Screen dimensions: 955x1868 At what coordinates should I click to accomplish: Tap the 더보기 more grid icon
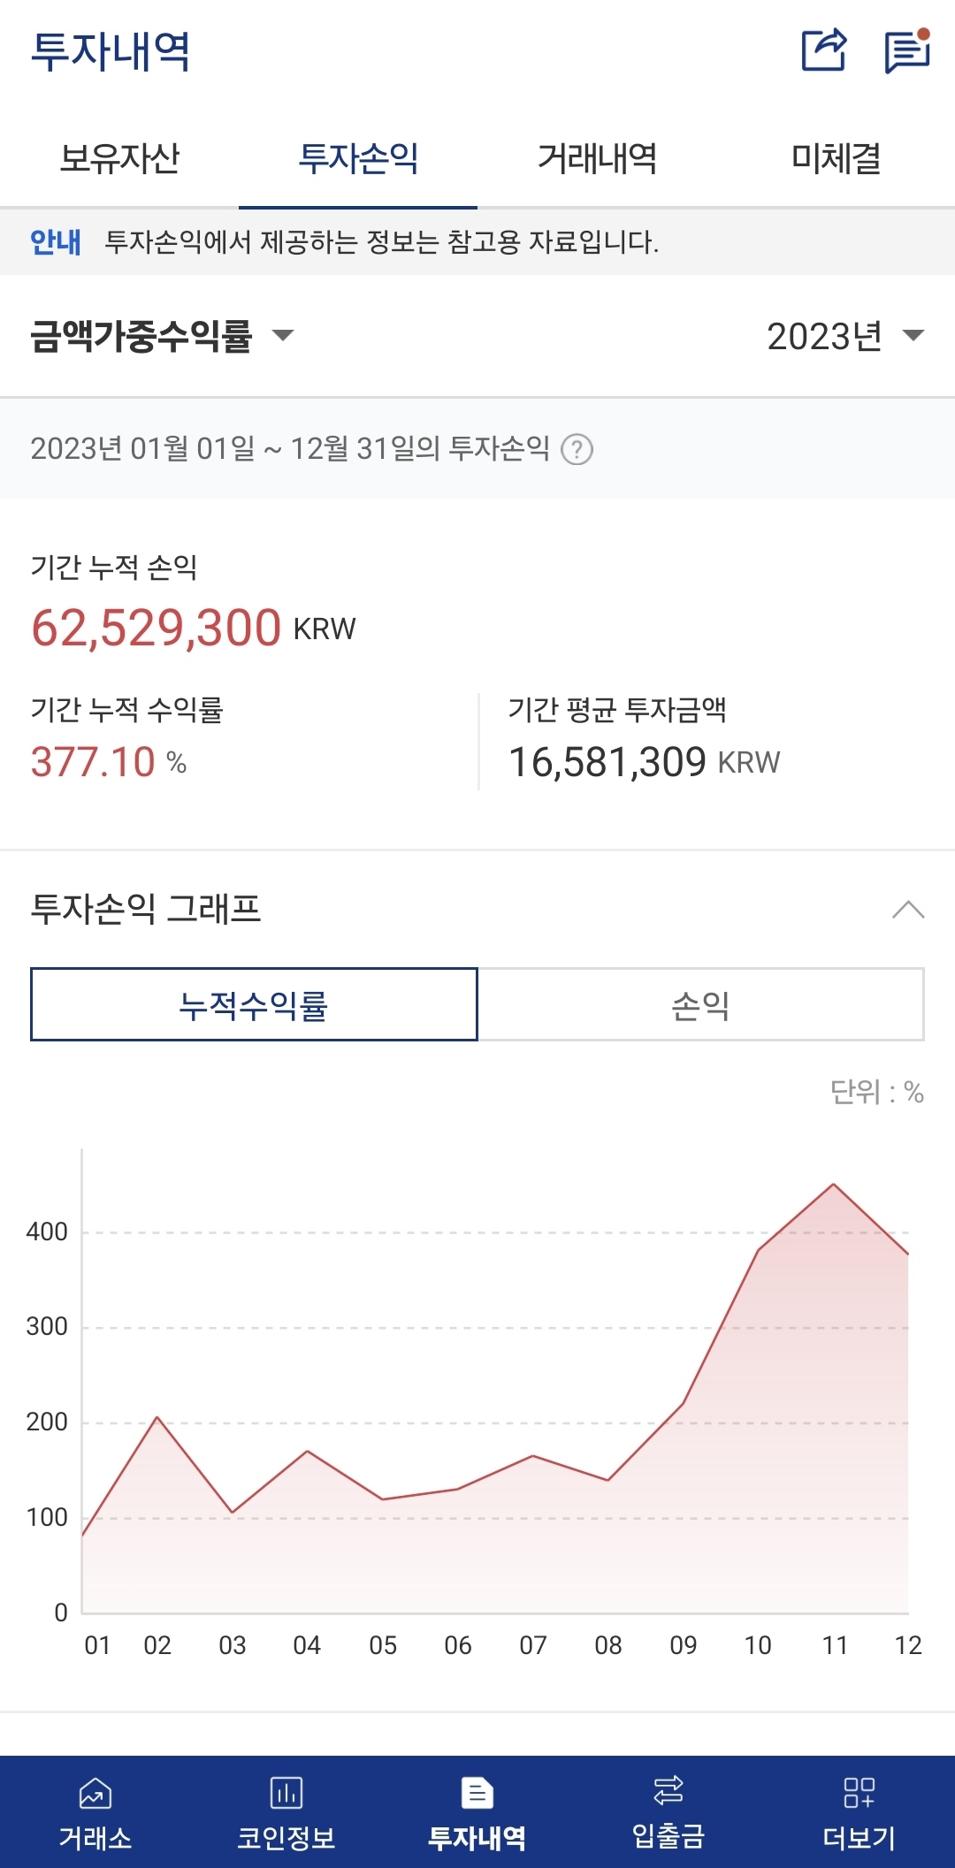(x=859, y=1794)
